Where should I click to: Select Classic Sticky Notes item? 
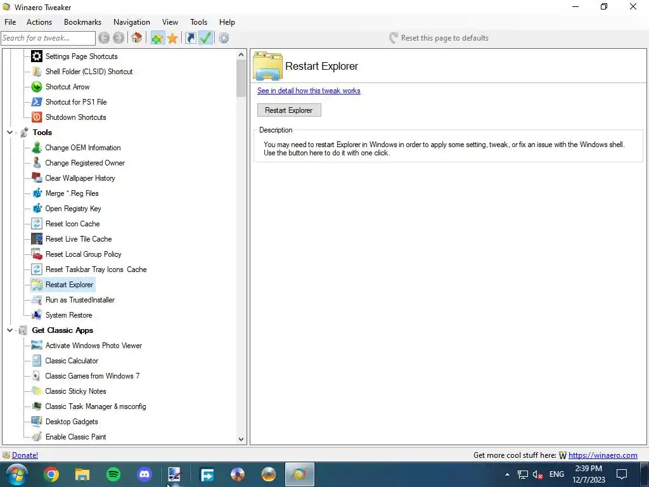[x=76, y=391]
